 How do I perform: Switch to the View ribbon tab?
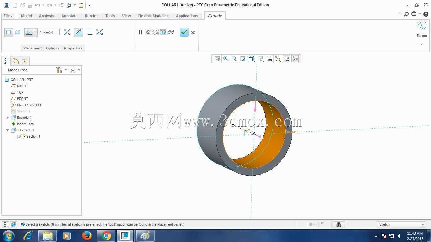coord(127,16)
